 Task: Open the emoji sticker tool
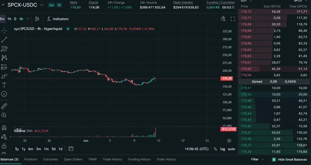4,94
